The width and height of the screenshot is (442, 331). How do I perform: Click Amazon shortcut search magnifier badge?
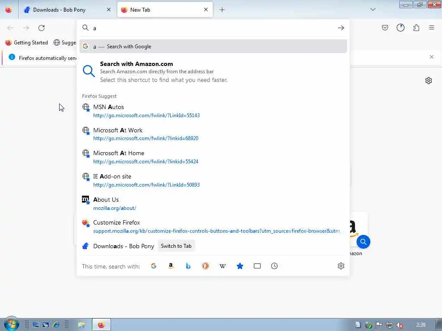(x=363, y=242)
